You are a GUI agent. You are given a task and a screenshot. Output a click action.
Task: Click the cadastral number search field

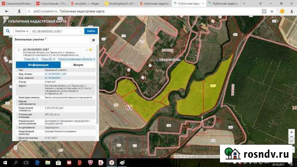[57, 31]
